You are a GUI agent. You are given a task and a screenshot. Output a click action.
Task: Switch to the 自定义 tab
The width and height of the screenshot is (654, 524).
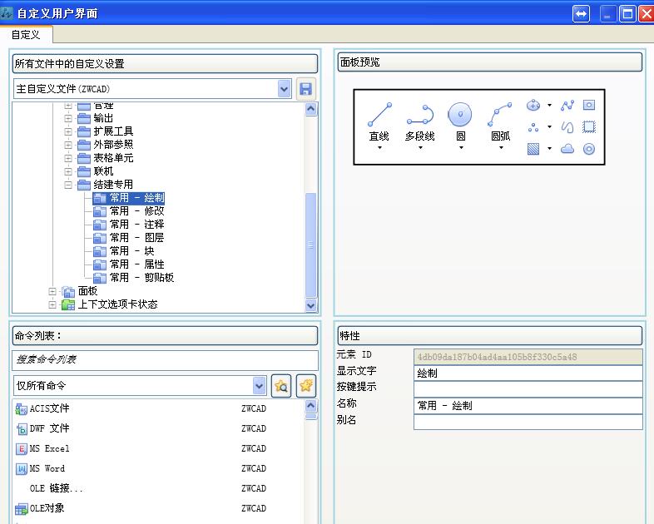point(26,34)
